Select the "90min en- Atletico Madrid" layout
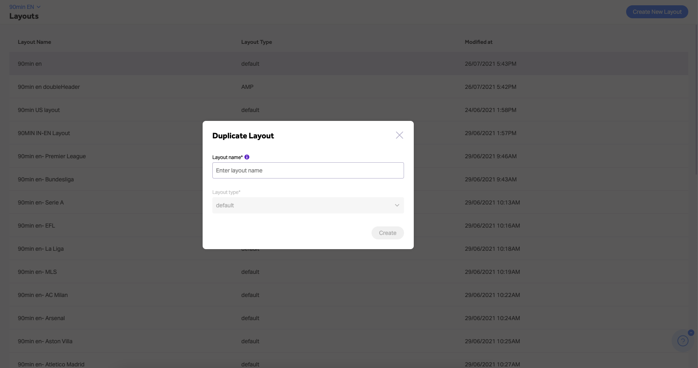 pos(51,364)
